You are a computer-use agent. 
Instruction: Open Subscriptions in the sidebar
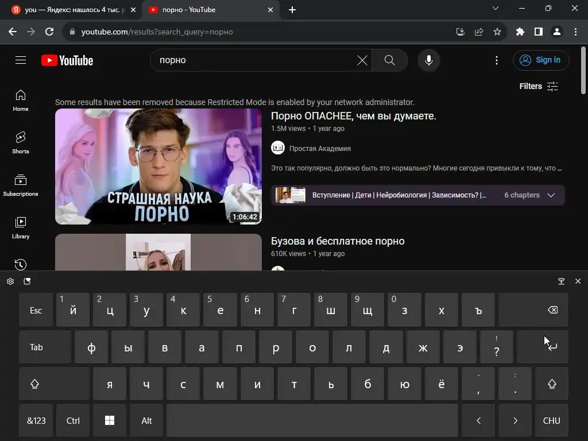pos(21,185)
